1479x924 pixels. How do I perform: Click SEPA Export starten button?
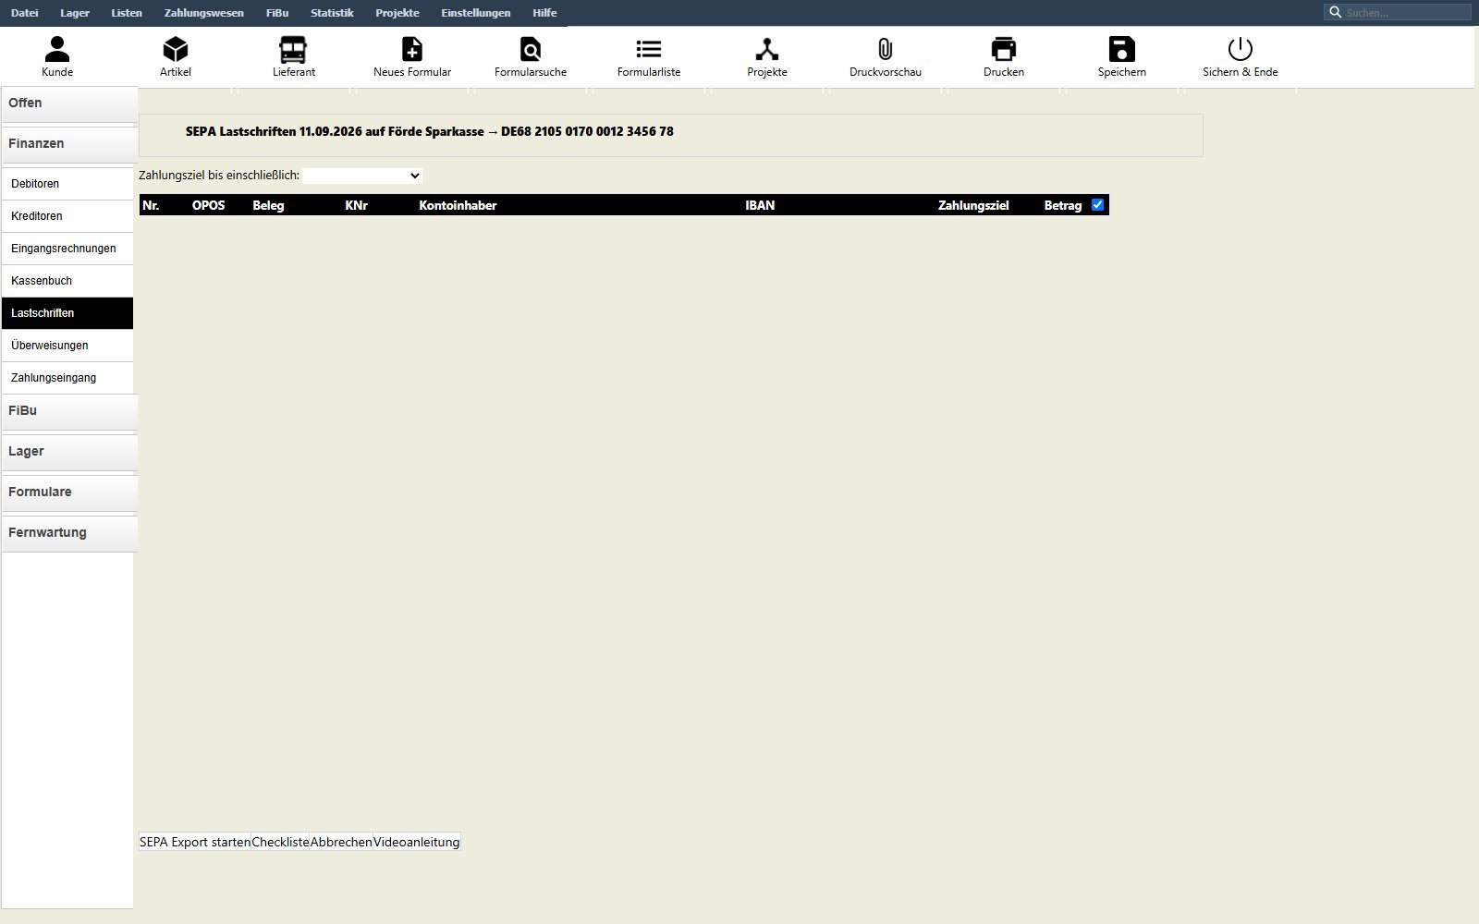(x=195, y=842)
